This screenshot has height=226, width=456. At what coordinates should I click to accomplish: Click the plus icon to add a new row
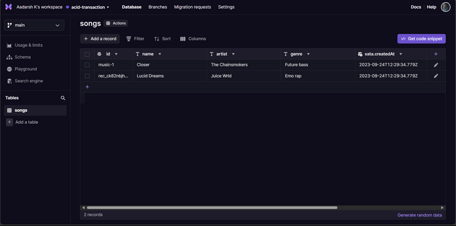pyautogui.click(x=87, y=87)
